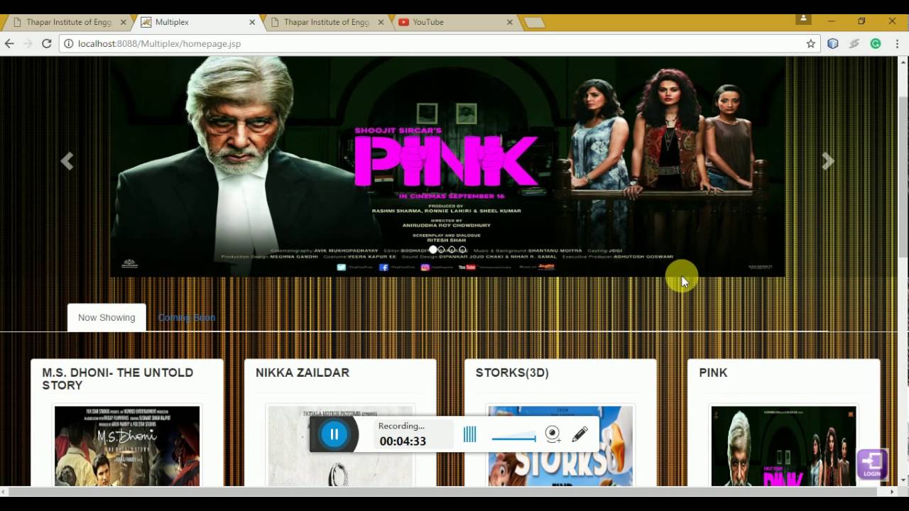Show next carousel slide
909x511 pixels.
[x=827, y=162]
